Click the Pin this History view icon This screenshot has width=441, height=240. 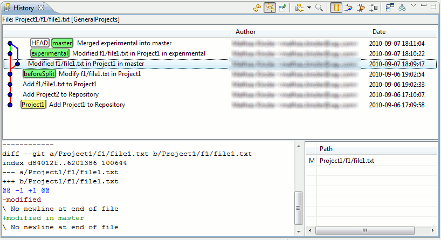tap(282, 8)
